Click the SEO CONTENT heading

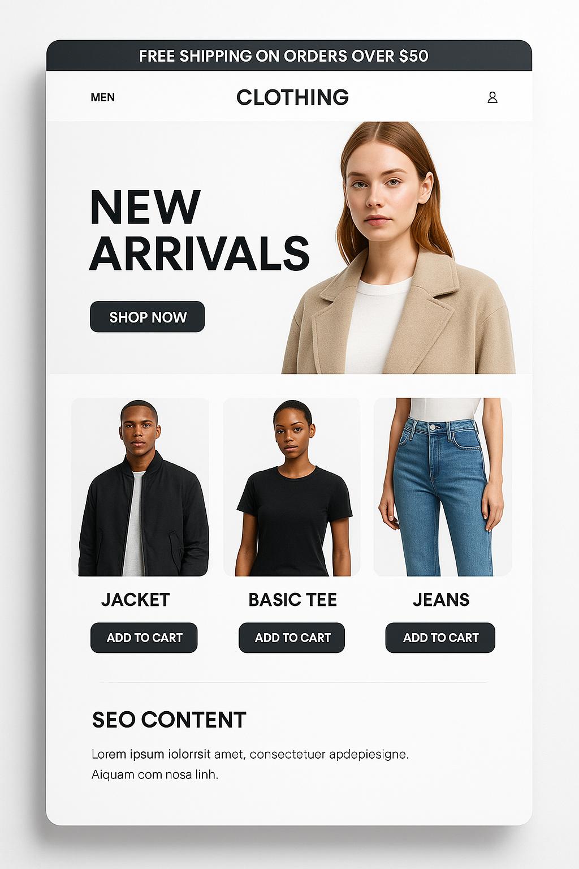tap(169, 720)
